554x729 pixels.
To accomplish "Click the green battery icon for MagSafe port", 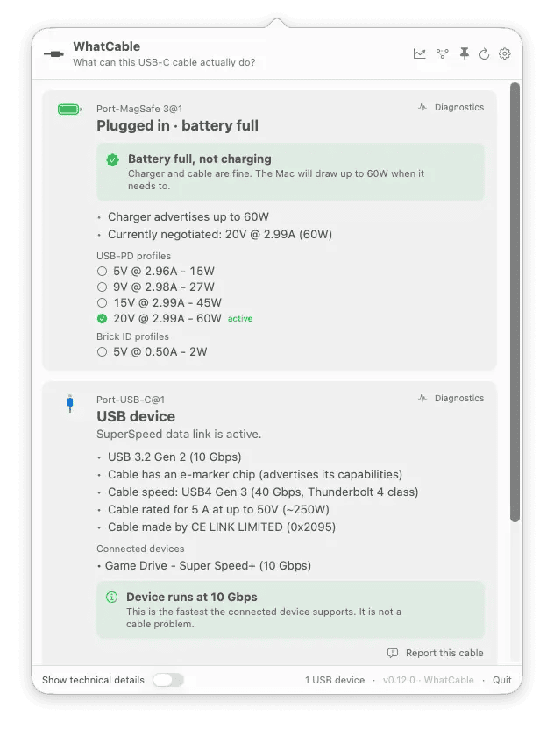I will click(x=69, y=110).
